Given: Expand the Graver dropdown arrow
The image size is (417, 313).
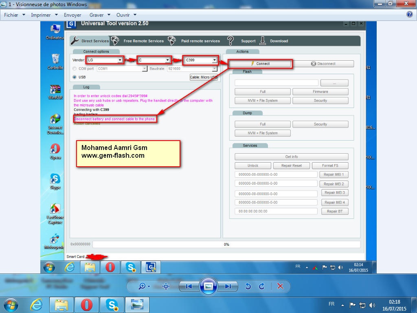Looking at the screenshot, I should [x=109, y=15].
